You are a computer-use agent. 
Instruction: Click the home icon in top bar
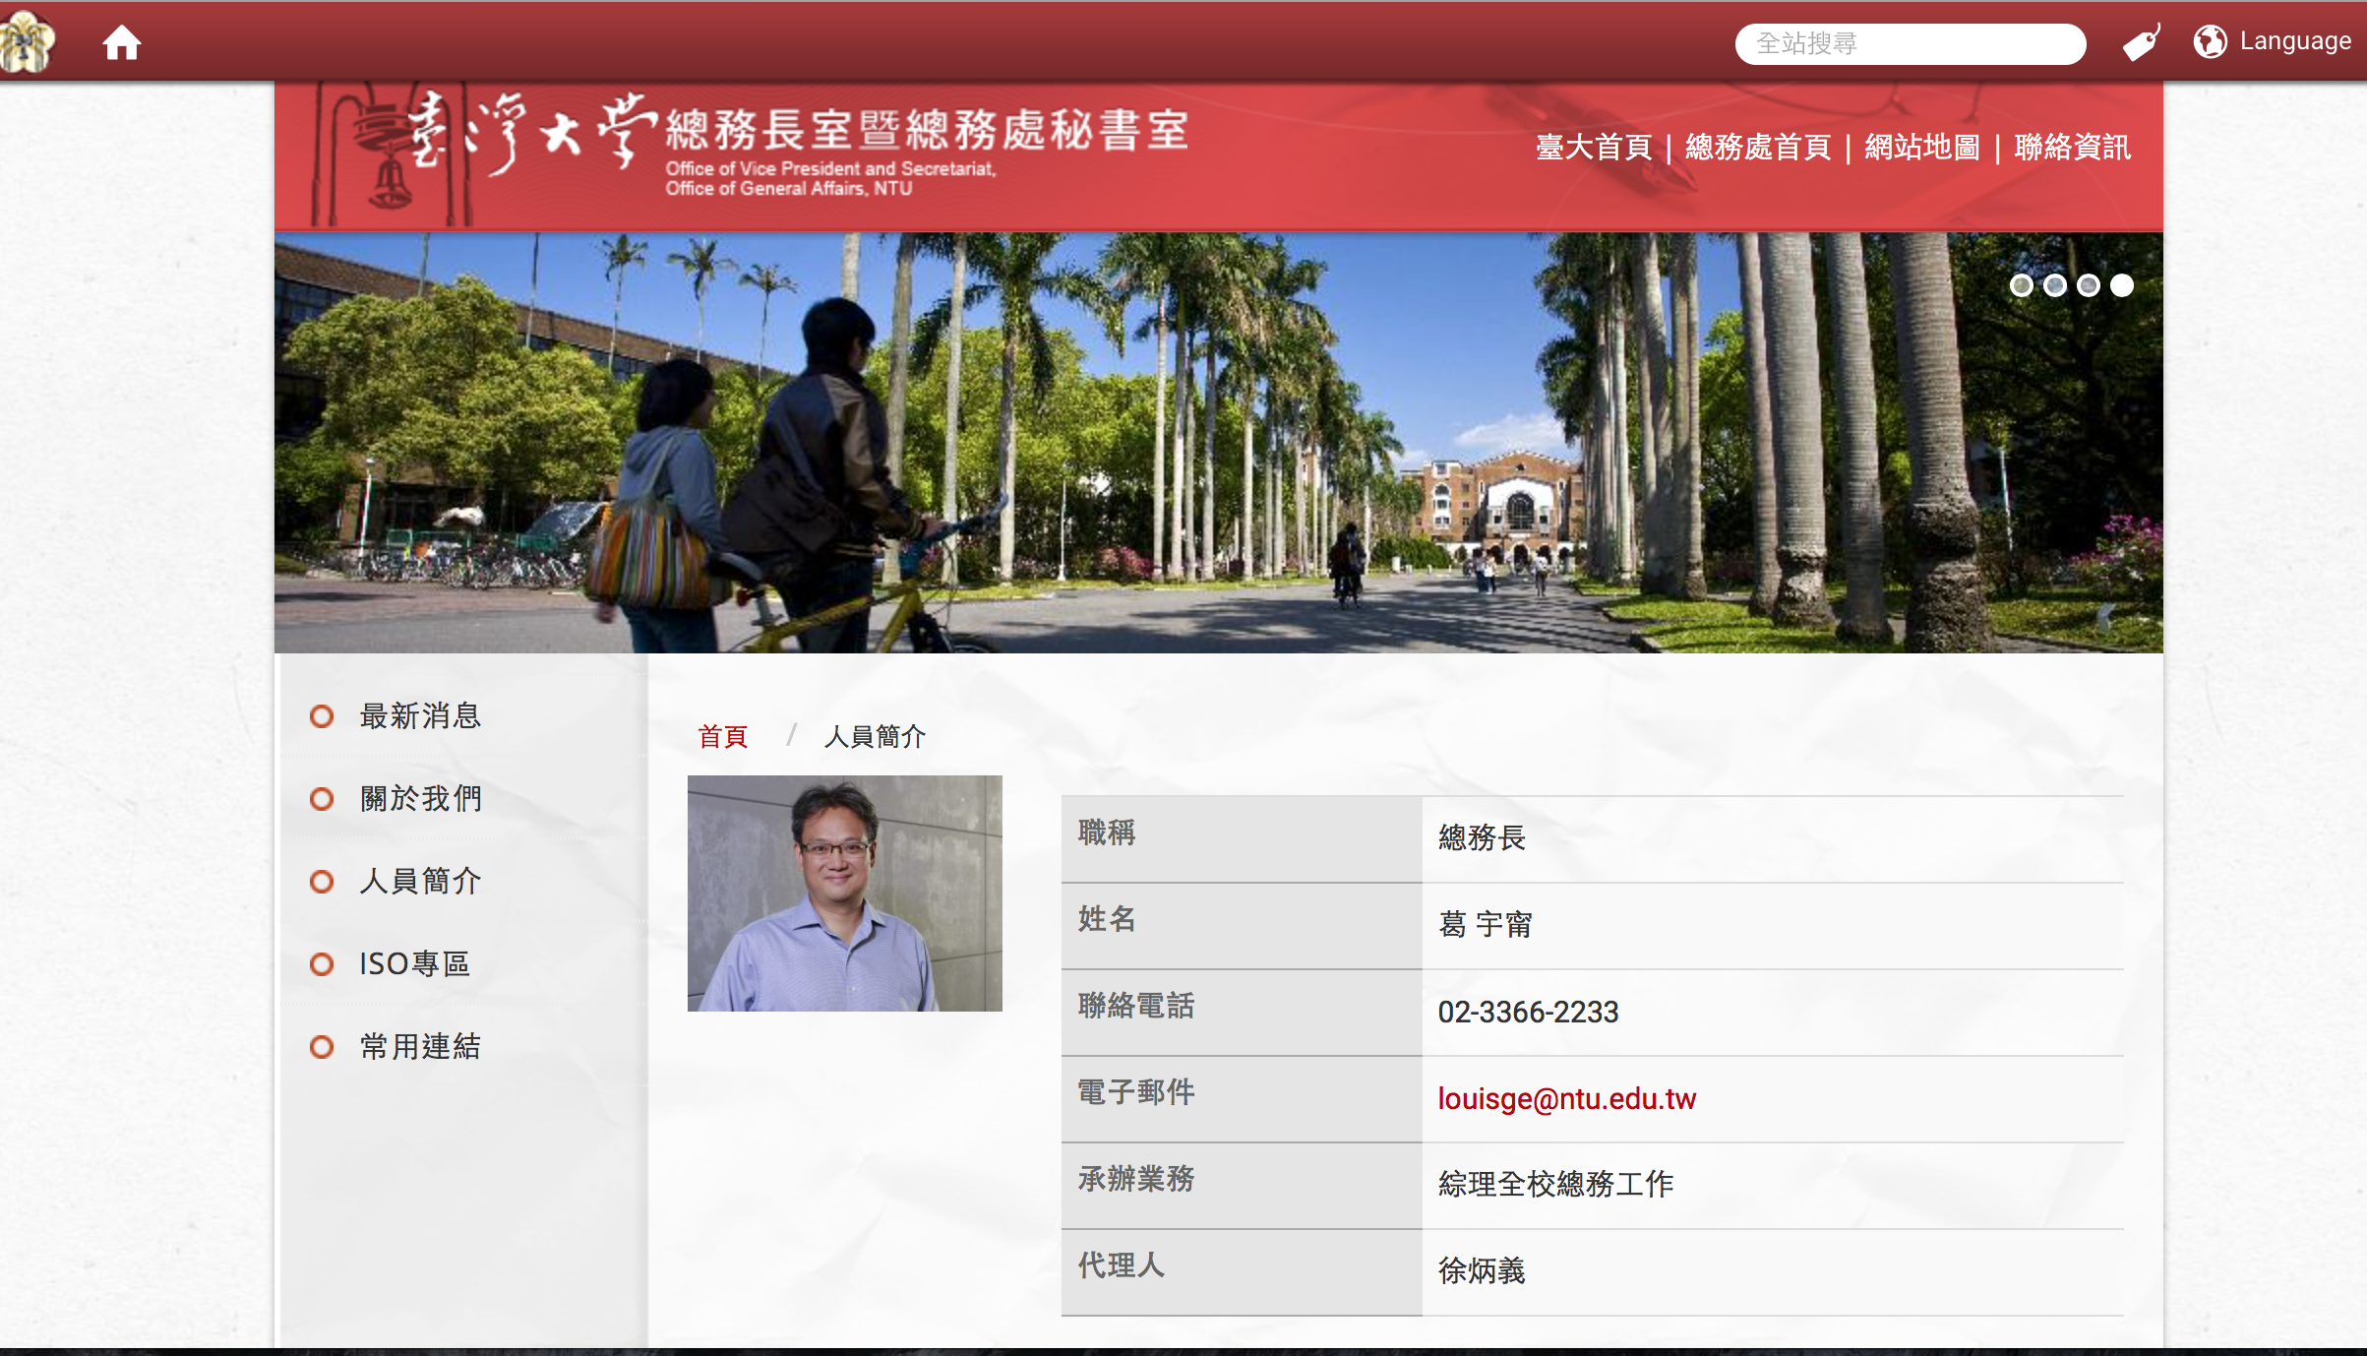122,42
